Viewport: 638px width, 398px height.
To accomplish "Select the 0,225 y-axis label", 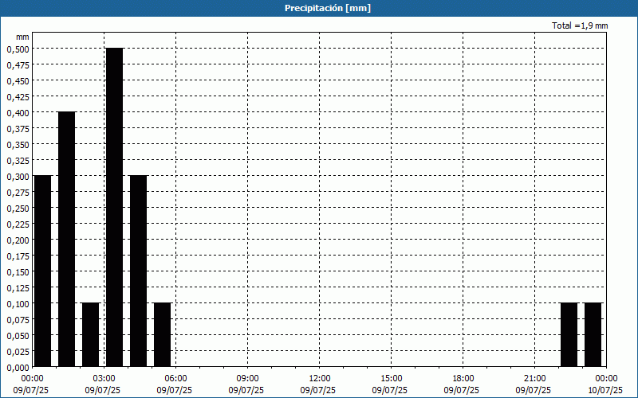I will click(18, 224).
